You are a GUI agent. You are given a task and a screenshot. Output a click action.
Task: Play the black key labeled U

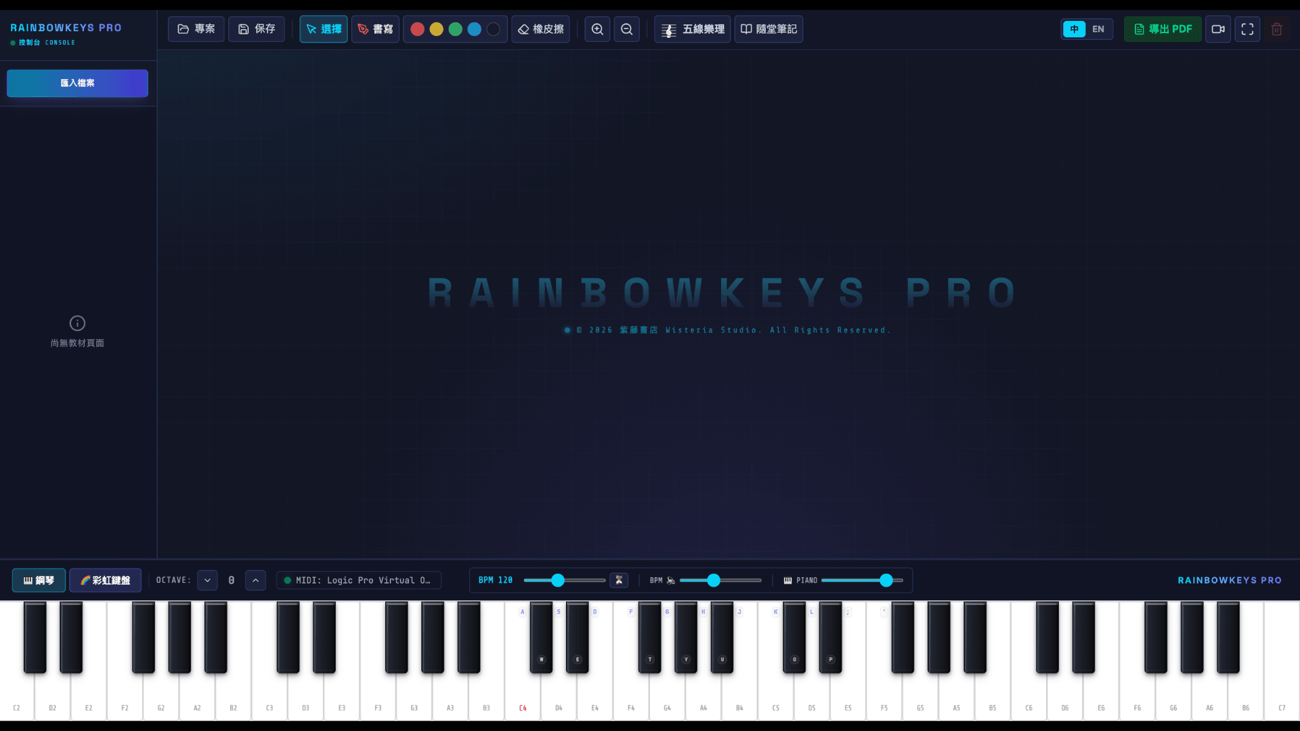pyautogui.click(x=722, y=636)
